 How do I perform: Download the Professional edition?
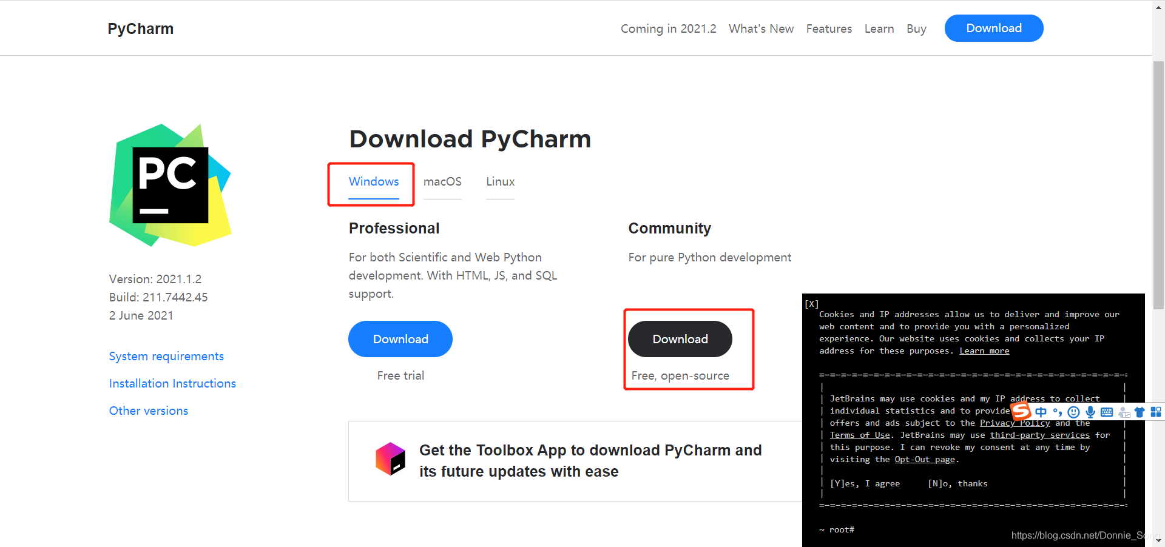(400, 339)
